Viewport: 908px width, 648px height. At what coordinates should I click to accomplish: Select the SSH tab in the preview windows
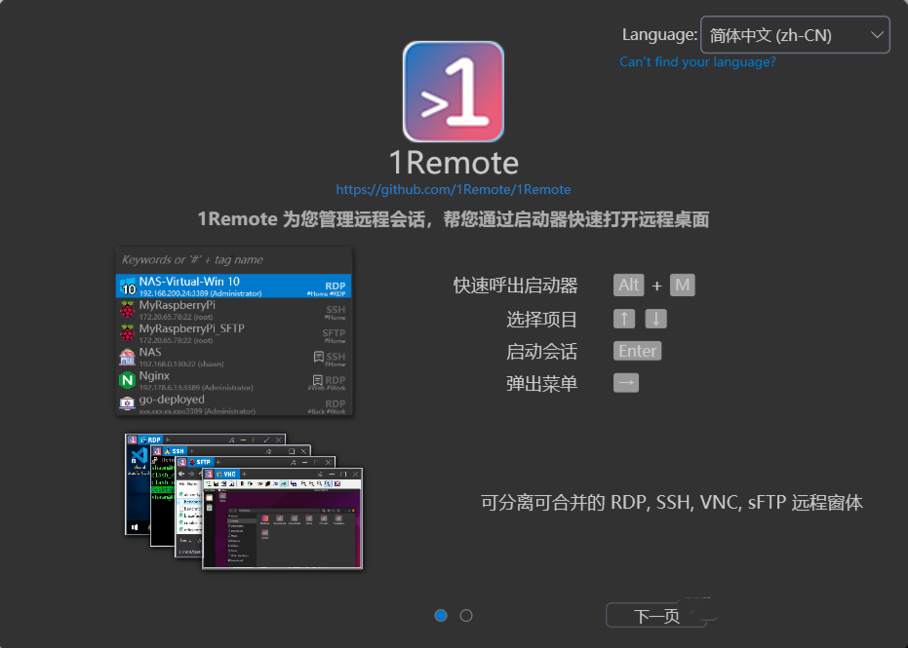click(175, 451)
